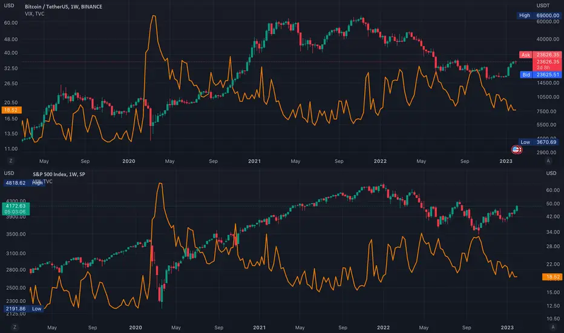Click the orange 18.52 VIX label on S&P chart
Screen dimensions: 564x333
pos(552,277)
